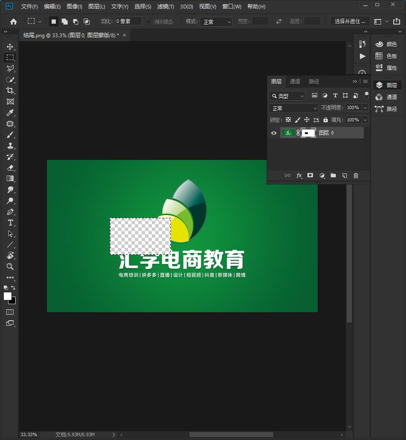Select the Move tool
This screenshot has height=440, width=406.
point(10,47)
